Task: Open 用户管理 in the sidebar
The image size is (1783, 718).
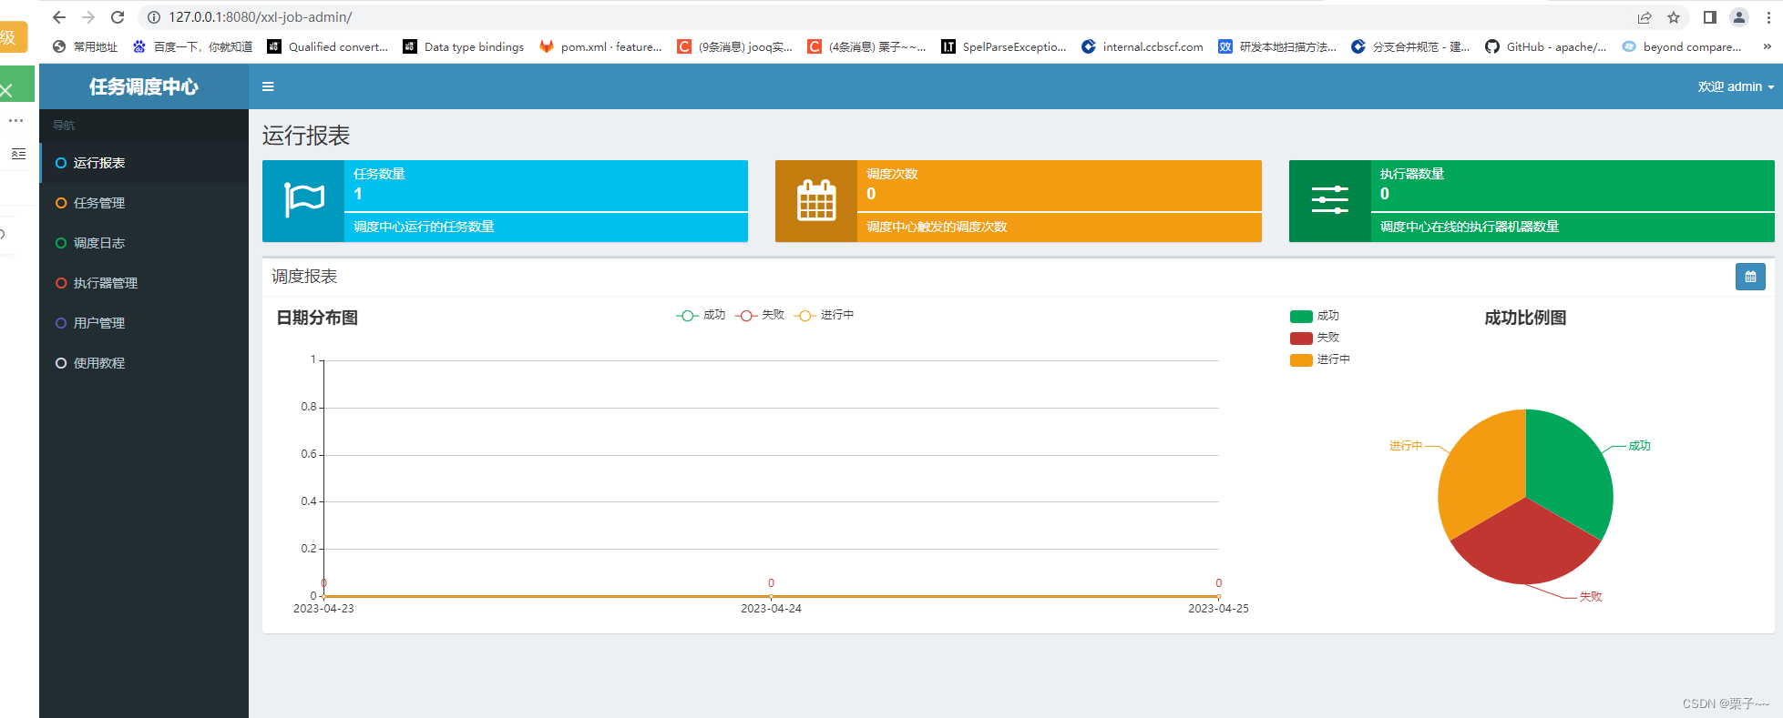Action: (x=144, y=323)
